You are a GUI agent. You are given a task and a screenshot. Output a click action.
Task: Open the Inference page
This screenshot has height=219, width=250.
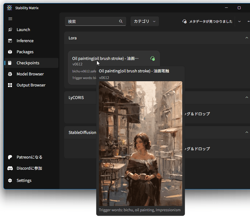[x=31, y=41]
